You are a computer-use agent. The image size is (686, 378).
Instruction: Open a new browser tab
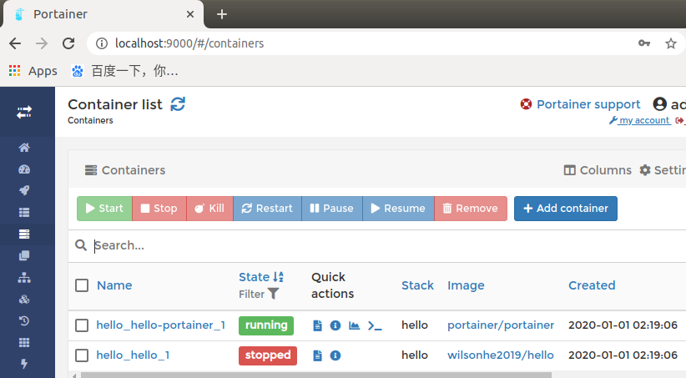coord(222,14)
